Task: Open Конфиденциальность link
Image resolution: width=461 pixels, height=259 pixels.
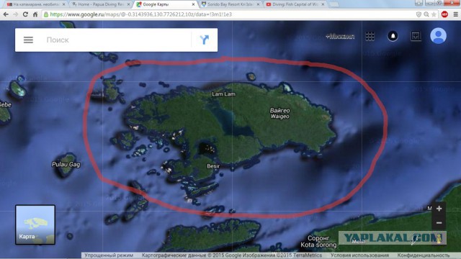Action: coord(424,255)
